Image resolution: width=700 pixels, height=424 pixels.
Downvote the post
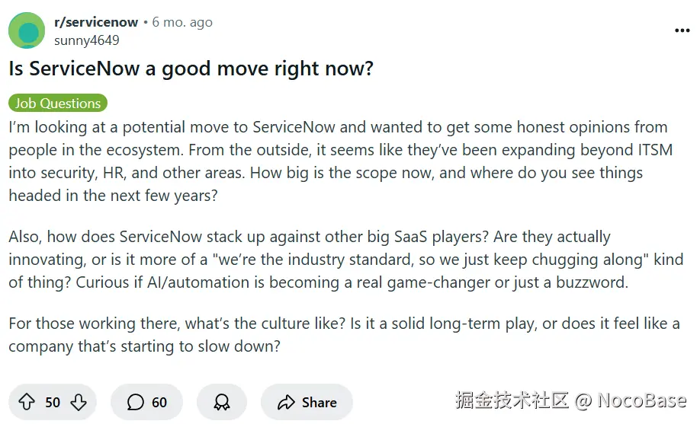79,402
